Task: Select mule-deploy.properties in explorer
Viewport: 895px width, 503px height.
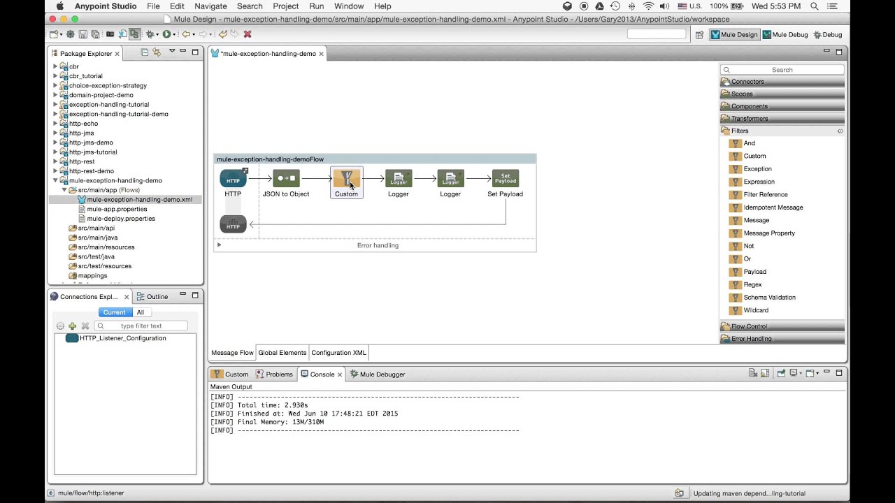Action: point(121,219)
